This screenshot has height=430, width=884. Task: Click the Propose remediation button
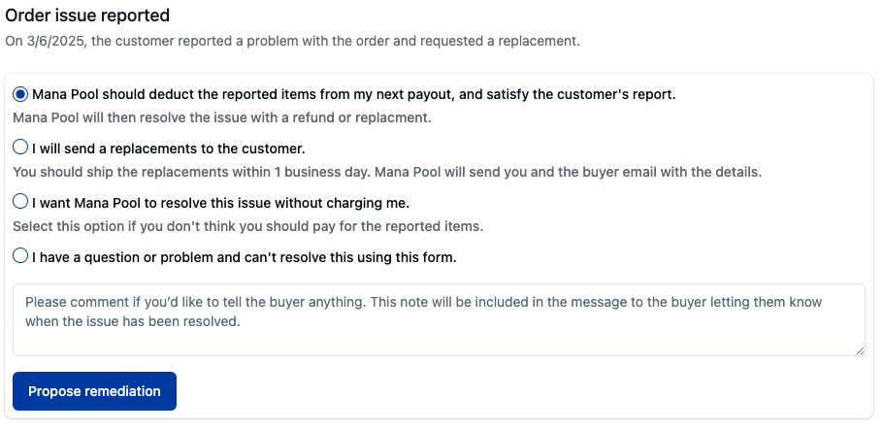click(94, 391)
